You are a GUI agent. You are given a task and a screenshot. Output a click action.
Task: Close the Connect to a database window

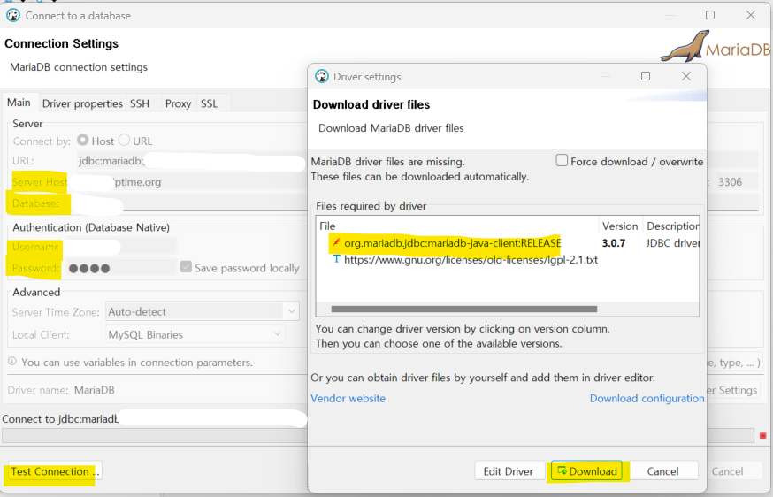coord(751,15)
